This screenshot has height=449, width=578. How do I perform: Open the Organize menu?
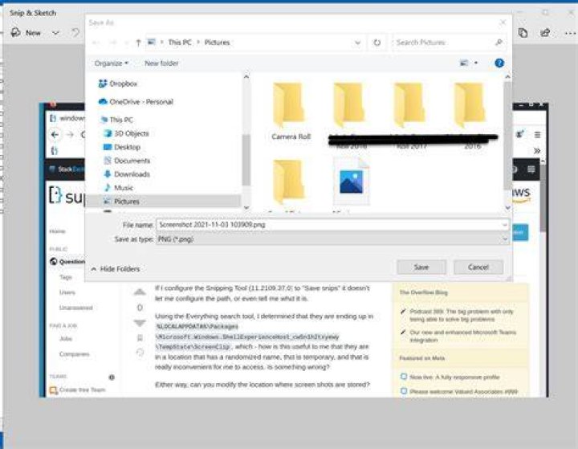click(x=111, y=63)
